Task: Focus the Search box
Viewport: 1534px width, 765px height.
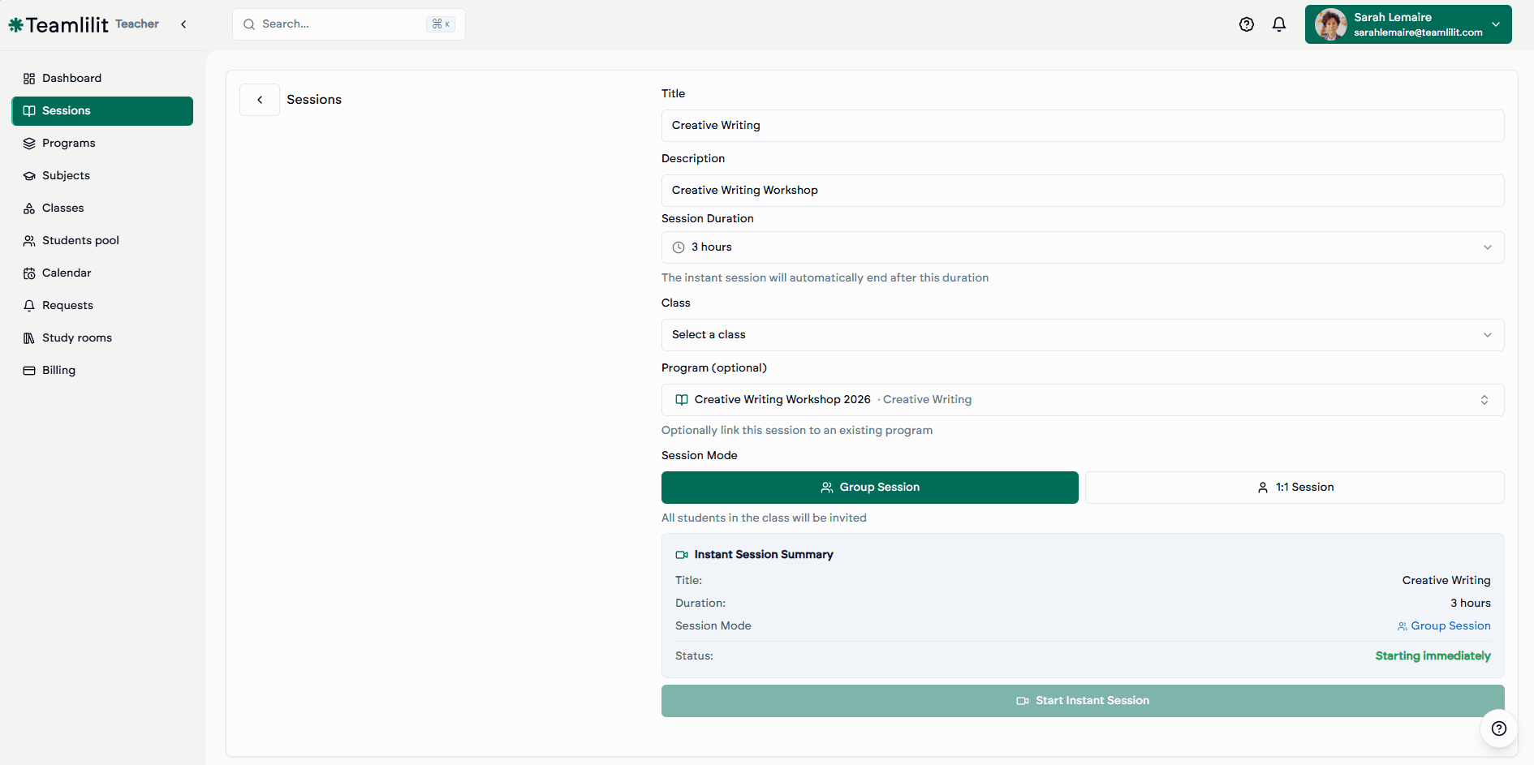Action: click(341, 24)
